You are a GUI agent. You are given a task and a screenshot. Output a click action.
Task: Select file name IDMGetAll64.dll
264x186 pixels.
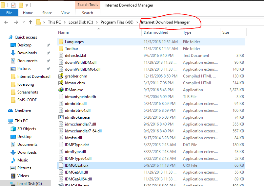point(78,179)
